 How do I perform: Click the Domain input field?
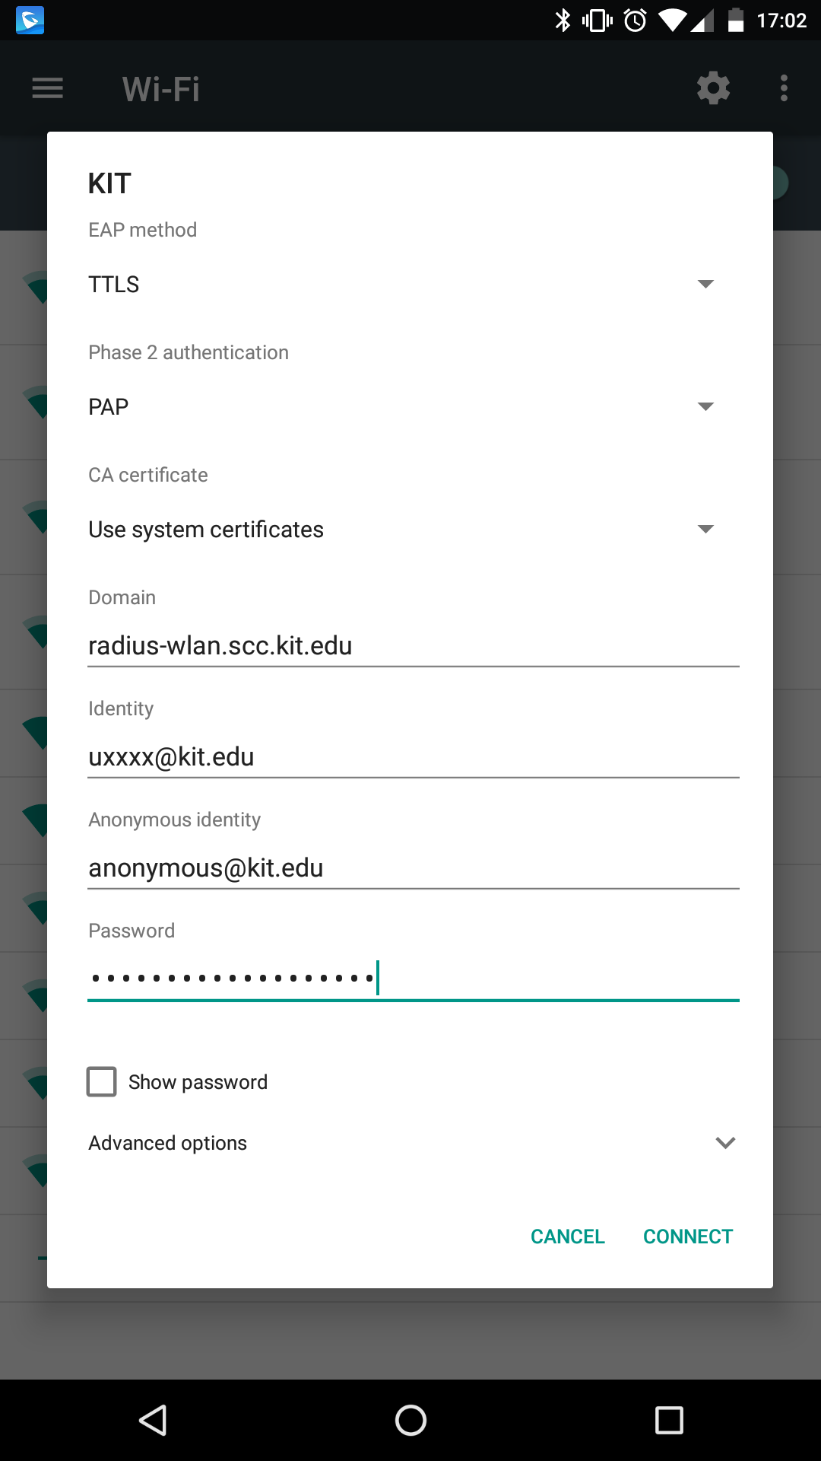point(413,646)
